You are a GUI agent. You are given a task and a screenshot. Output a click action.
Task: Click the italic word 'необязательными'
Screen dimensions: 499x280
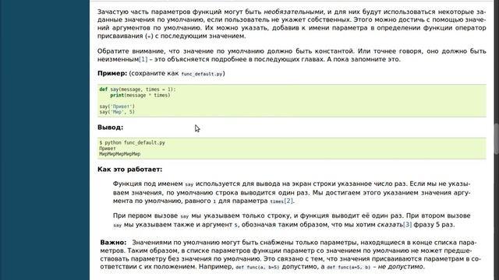pos(293,12)
